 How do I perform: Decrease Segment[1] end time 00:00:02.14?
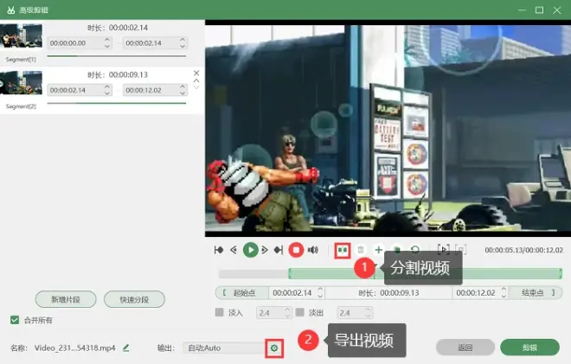point(183,46)
